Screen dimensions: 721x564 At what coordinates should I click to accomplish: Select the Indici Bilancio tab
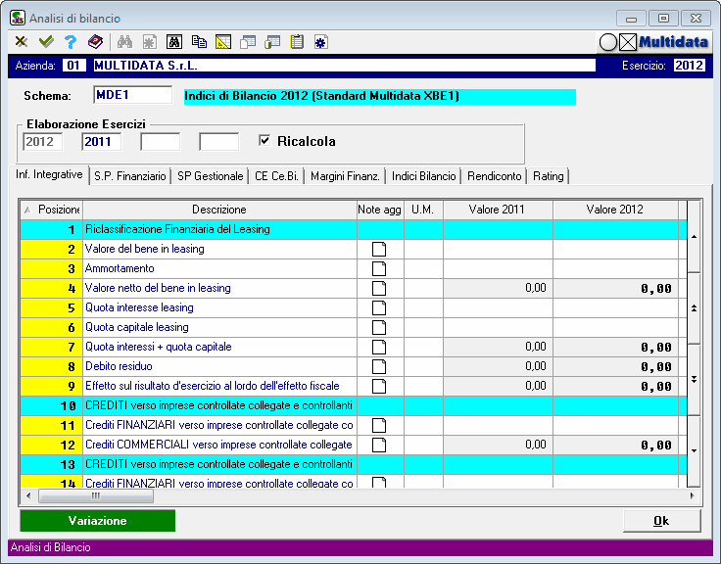(423, 176)
